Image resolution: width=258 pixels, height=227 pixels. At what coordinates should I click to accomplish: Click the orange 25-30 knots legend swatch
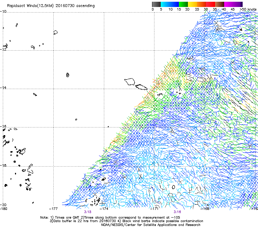[202, 4]
